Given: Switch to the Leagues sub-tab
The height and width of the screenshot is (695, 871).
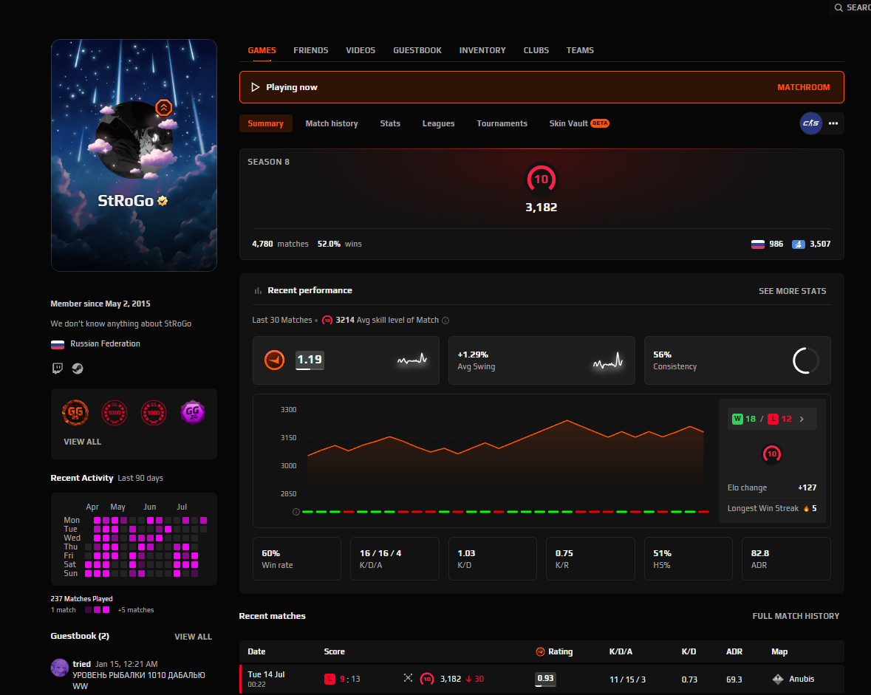Looking at the screenshot, I should pos(438,123).
